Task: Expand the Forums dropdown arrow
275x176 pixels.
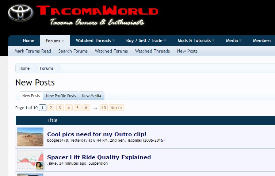Action: (x=63, y=41)
